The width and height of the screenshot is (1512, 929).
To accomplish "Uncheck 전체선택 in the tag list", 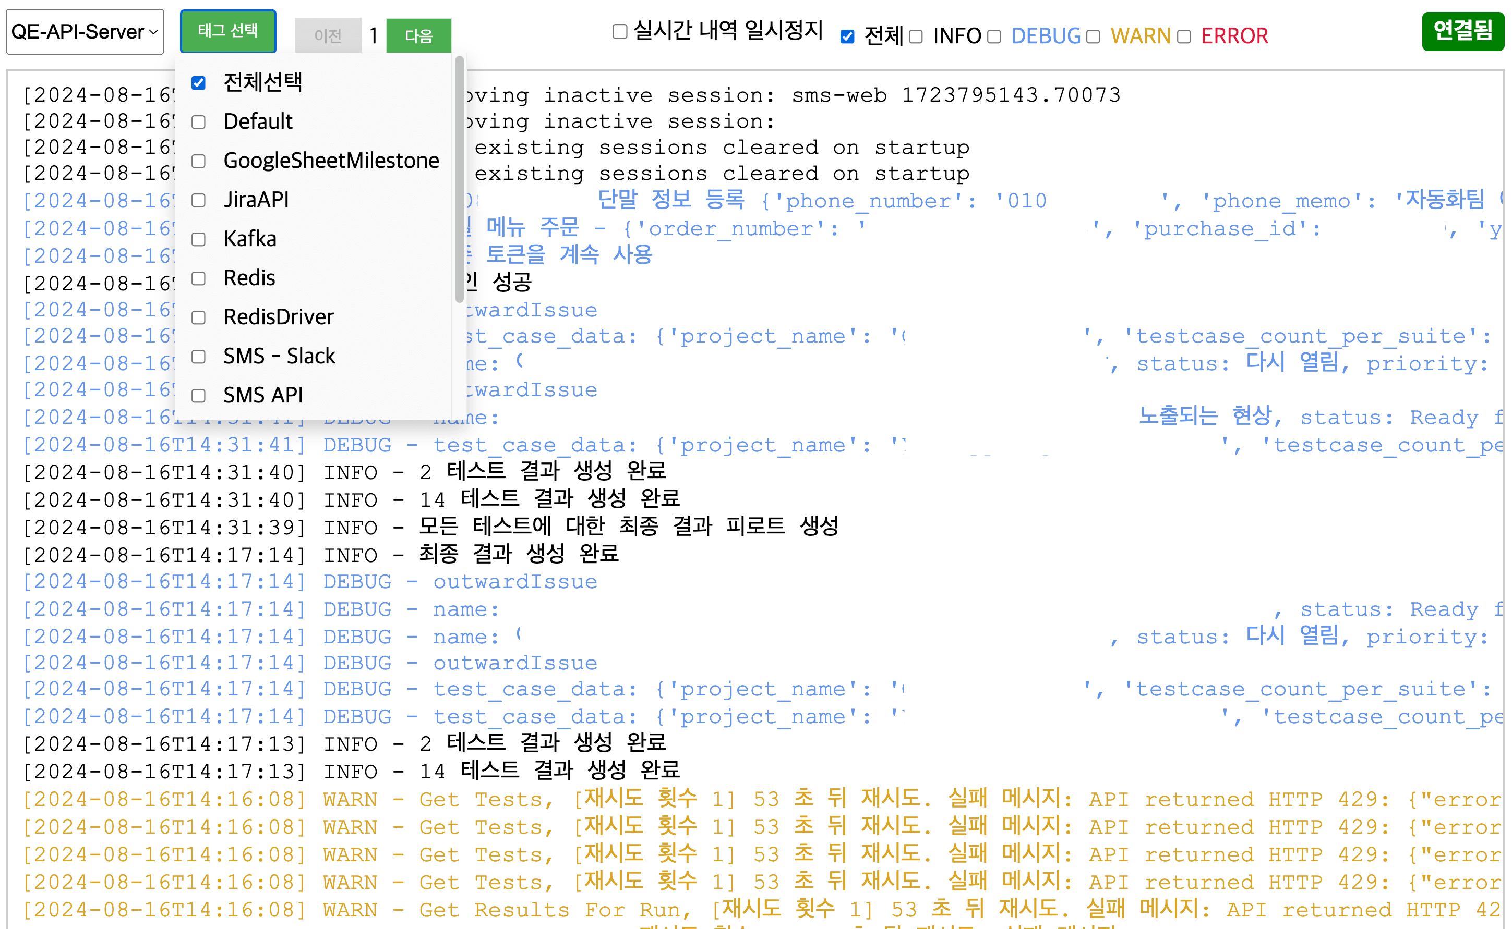I will 198,83.
